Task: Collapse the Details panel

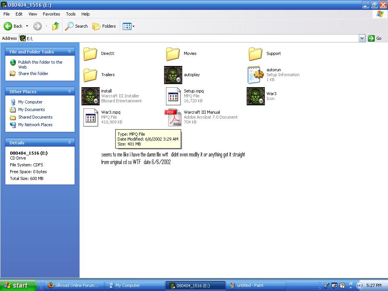Action: [70, 142]
